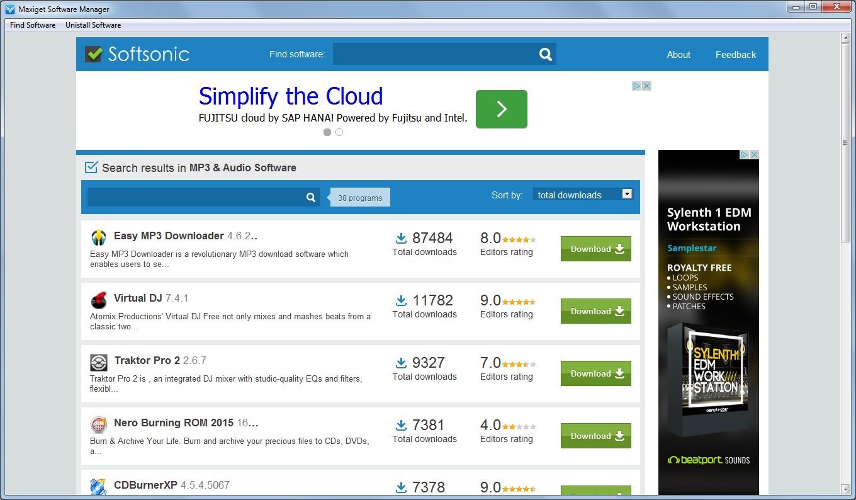Click the About link in the header

[x=678, y=55]
